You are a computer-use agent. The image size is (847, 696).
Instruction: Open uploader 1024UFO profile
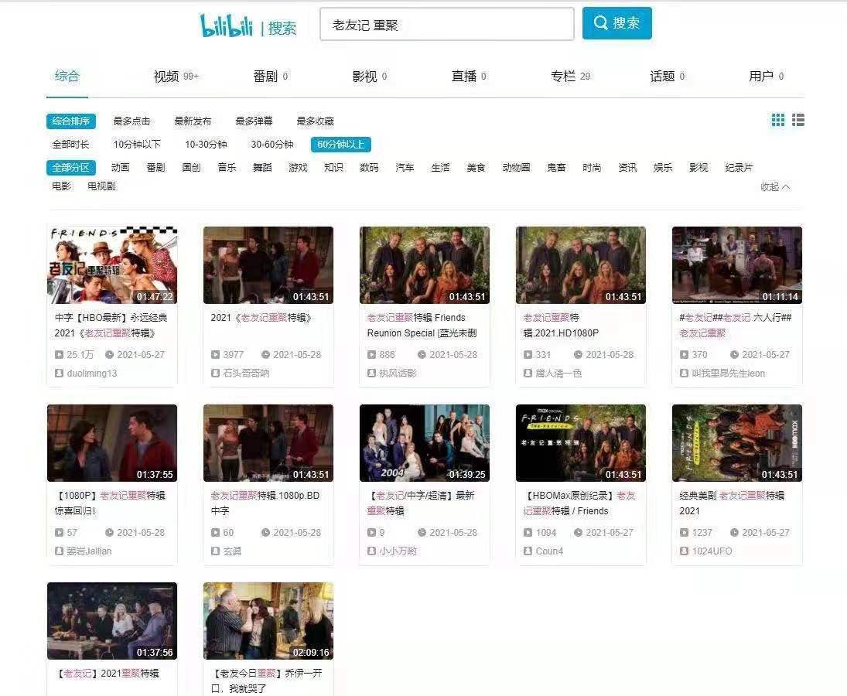[x=712, y=551]
